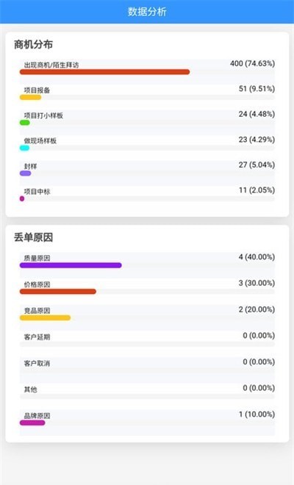Click the 51 (9.51%) value

click(257, 89)
